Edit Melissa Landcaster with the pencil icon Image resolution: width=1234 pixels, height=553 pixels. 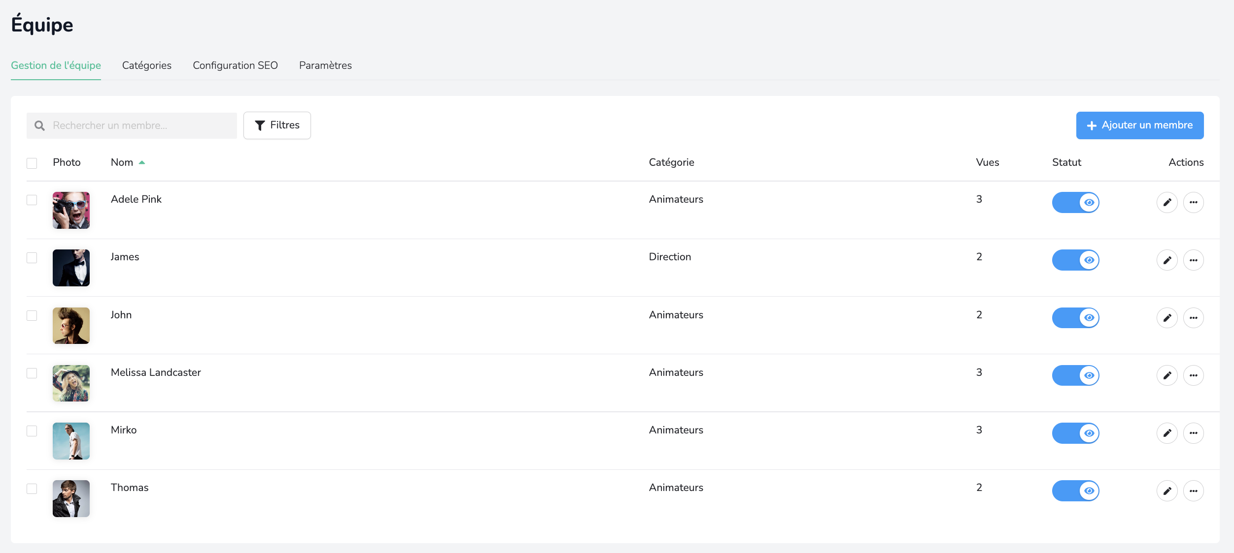1166,375
